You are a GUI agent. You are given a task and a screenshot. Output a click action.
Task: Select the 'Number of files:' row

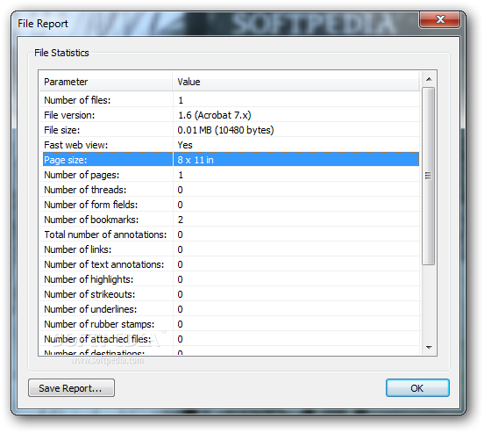(x=230, y=100)
